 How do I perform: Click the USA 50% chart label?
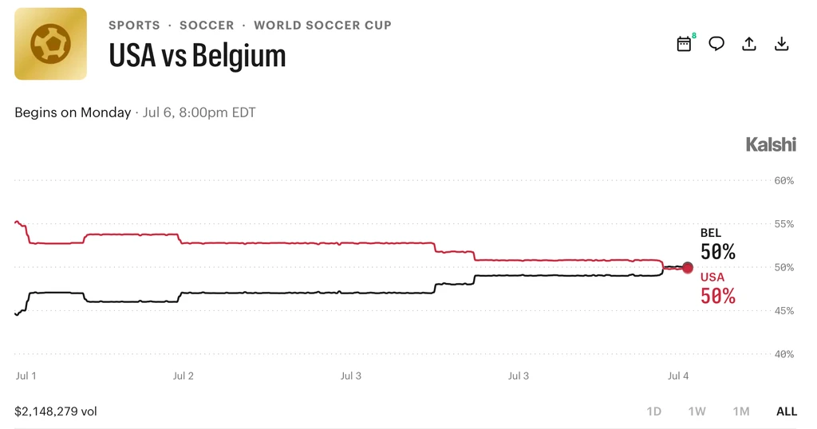tap(717, 289)
